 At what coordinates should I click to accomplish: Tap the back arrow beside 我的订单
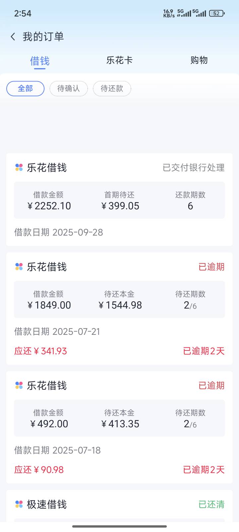[13, 37]
